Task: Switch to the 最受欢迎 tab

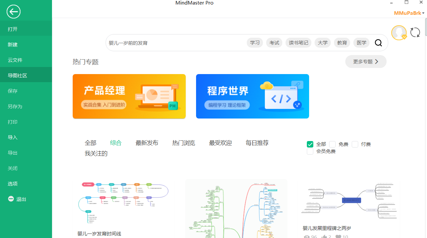Action: tap(221, 143)
